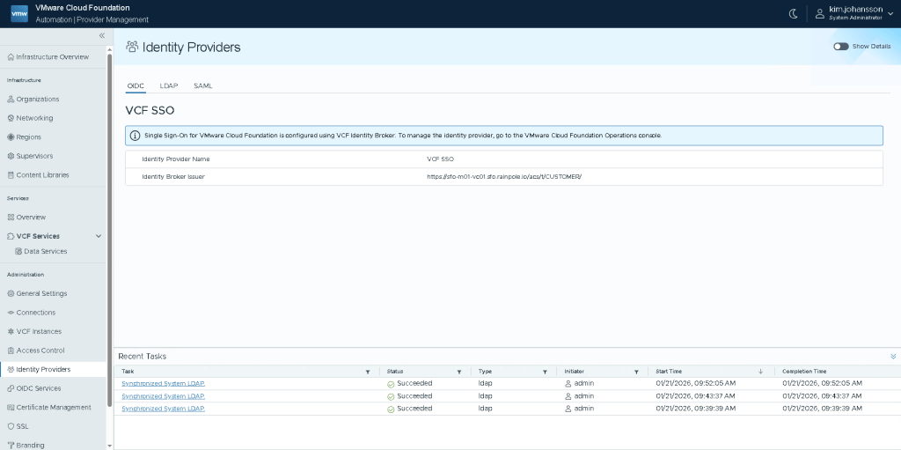Collapse the left navigation sidebar
Image resolution: width=901 pixels, height=450 pixels.
coord(101,35)
